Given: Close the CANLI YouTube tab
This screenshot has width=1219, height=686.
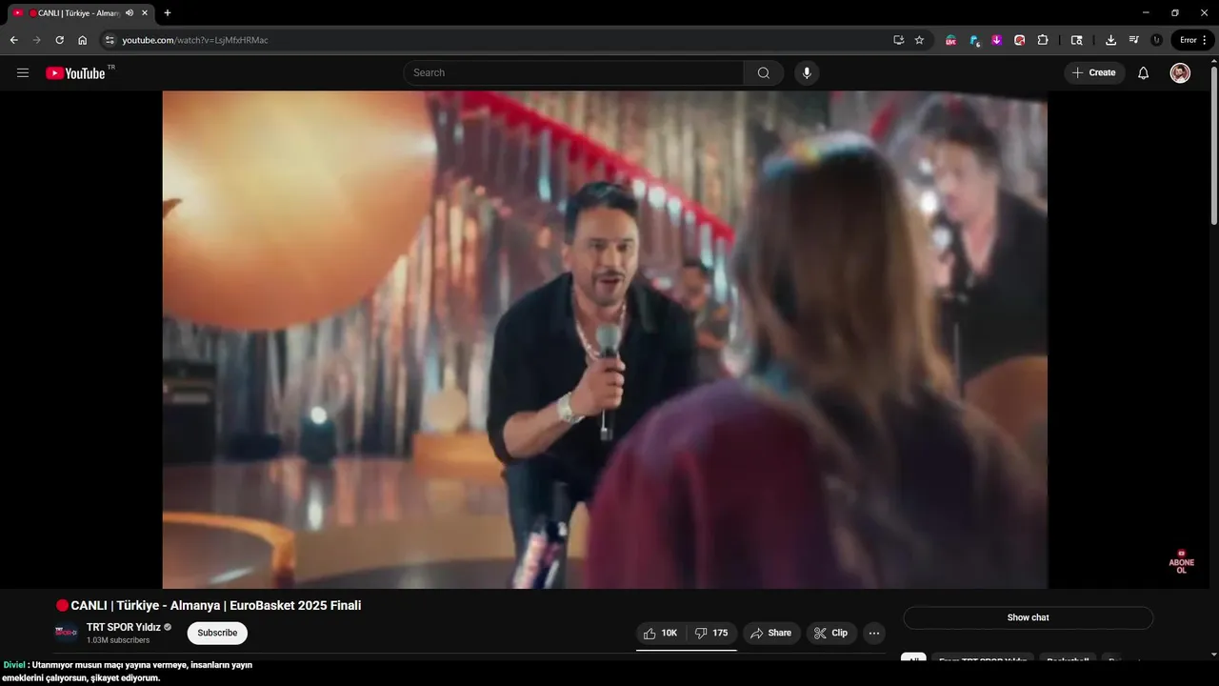Looking at the screenshot, I should tap(145, 12).
